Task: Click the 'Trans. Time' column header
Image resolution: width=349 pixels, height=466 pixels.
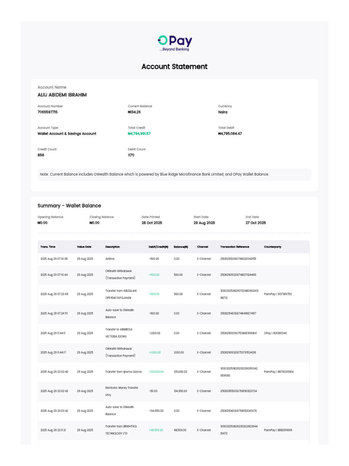Action: tap(48, 247)
